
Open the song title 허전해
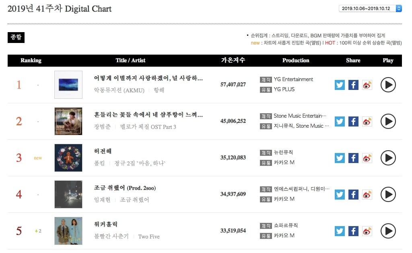[103, 151]
